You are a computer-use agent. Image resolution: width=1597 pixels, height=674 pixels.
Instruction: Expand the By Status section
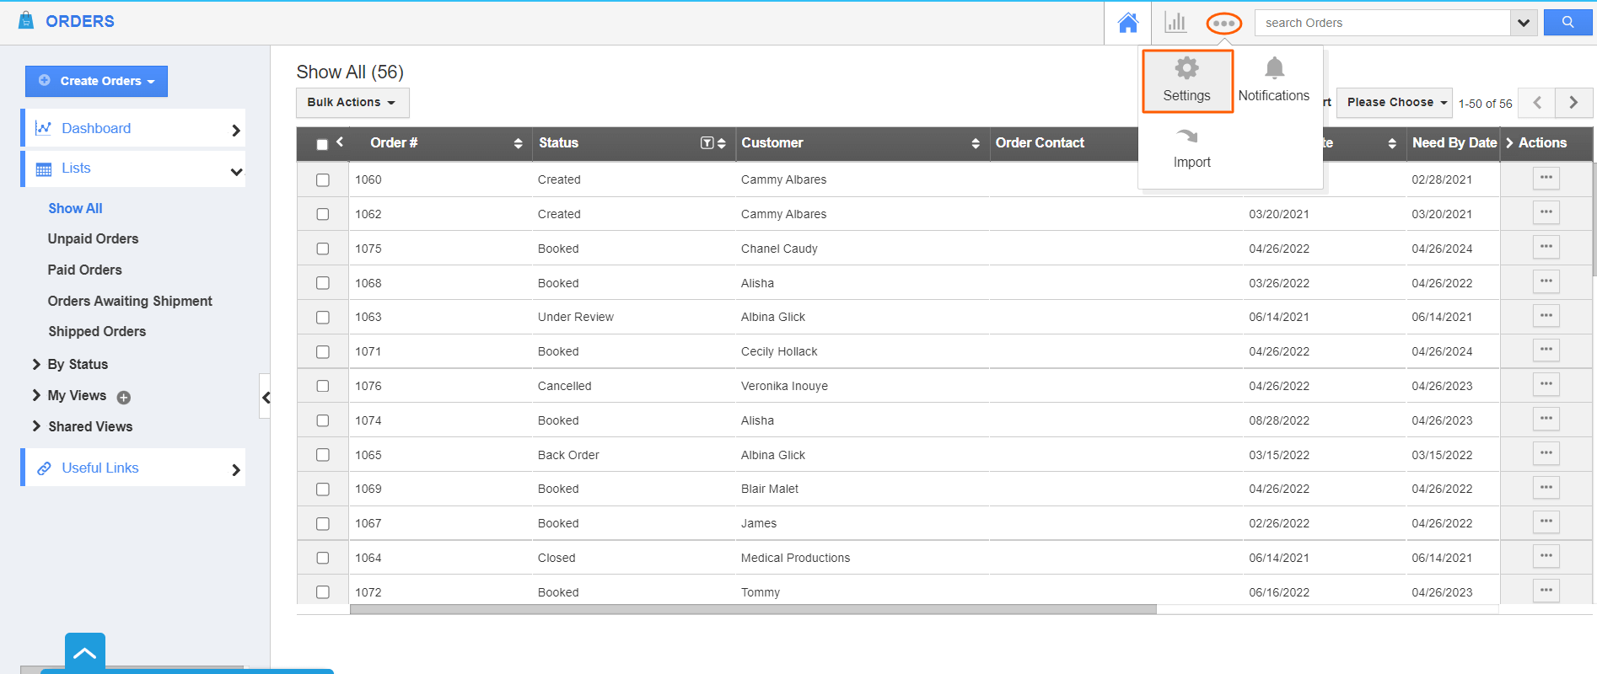(77, 364)
